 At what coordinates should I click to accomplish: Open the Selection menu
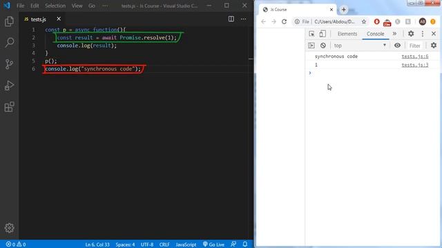[x=55, y=6]
